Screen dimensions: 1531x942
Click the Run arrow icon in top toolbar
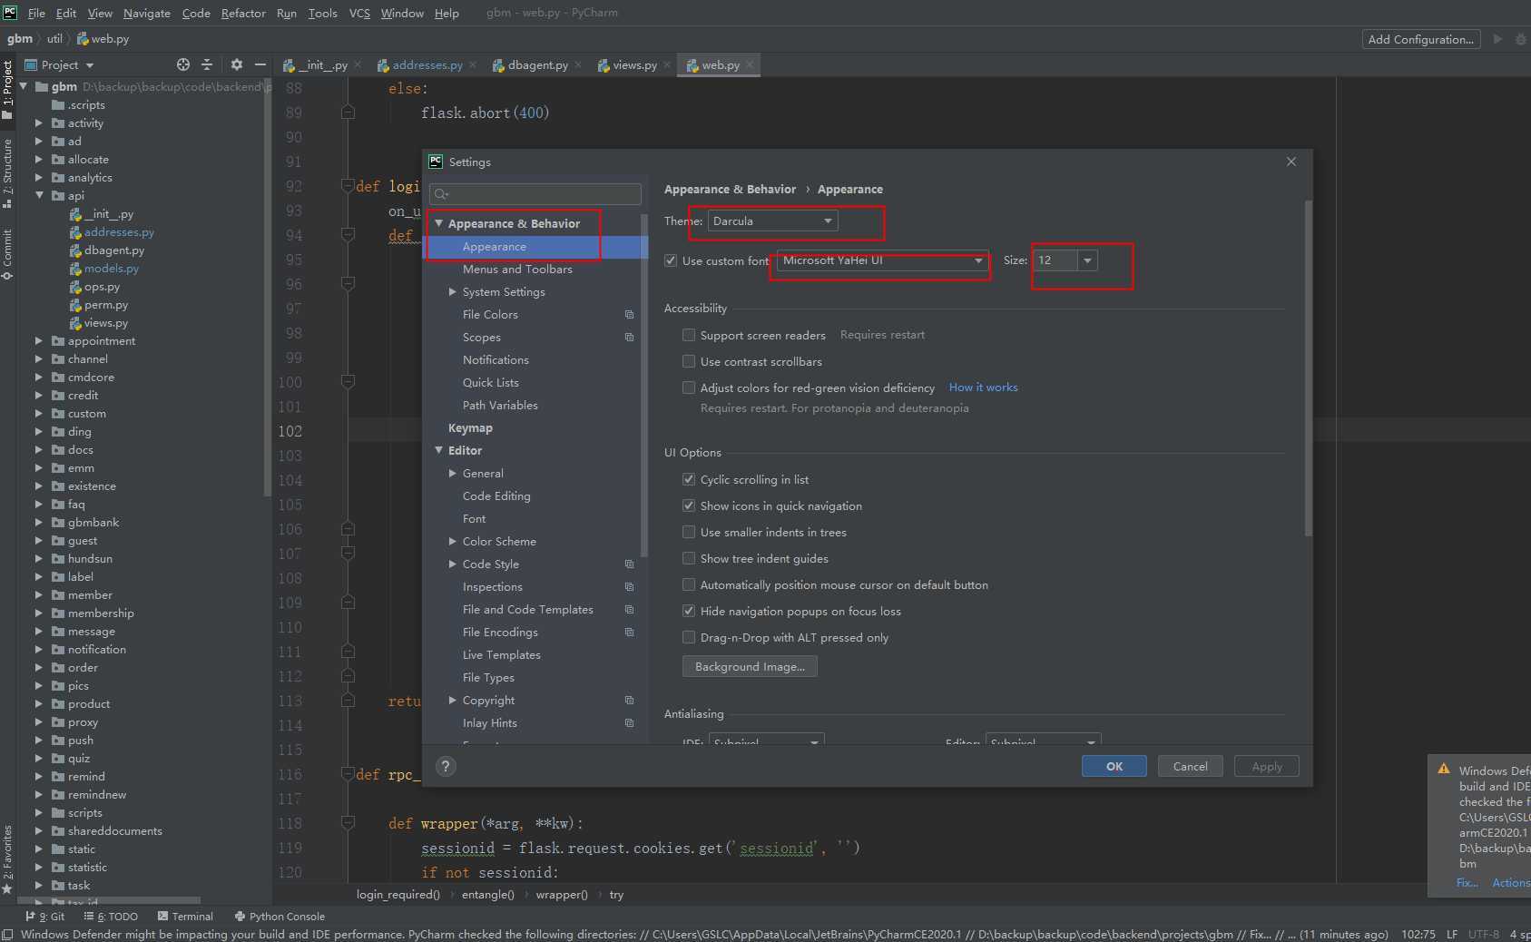point(1497,39)
